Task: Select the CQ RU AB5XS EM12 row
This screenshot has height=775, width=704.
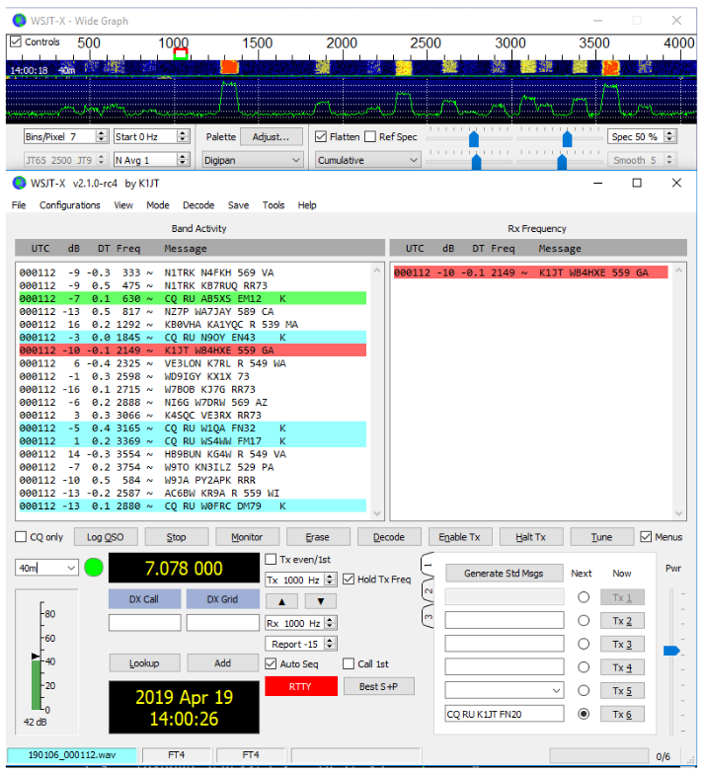Action: click(193, 298)
